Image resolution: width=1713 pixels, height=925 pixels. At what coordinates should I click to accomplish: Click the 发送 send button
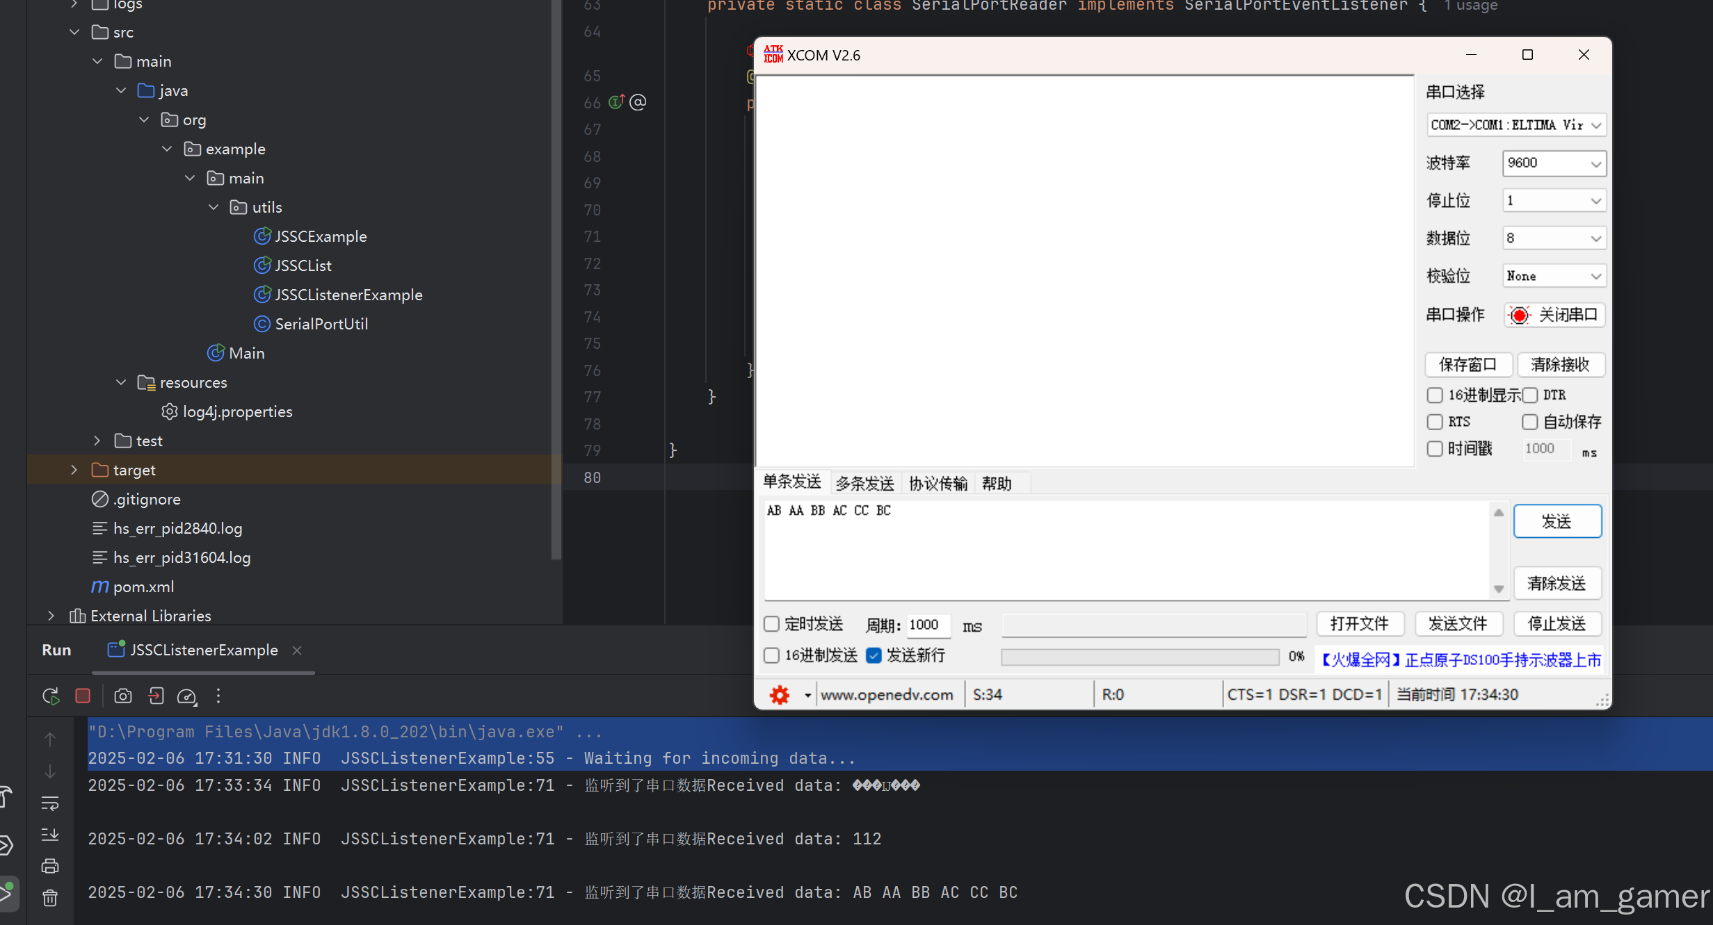(x=1557, y=521)
